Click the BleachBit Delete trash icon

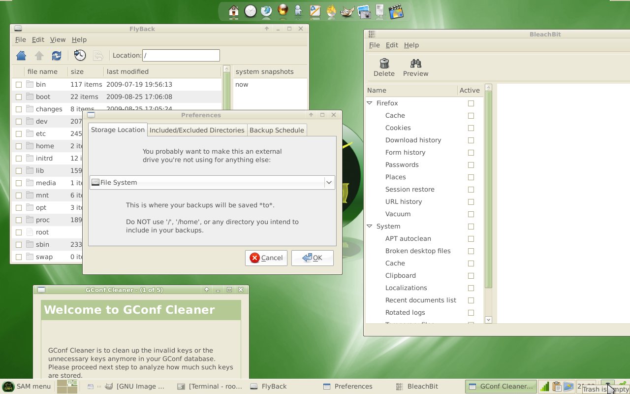(x=384, y=63)
